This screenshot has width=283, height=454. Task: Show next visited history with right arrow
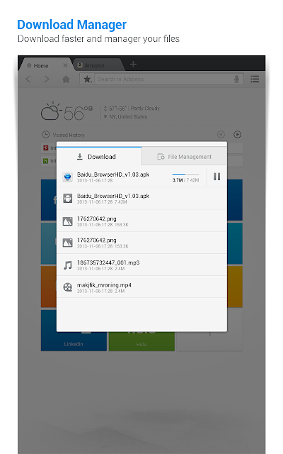point(238,134)
